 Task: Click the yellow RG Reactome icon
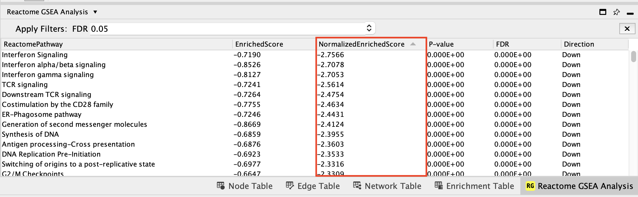point(530,186)
